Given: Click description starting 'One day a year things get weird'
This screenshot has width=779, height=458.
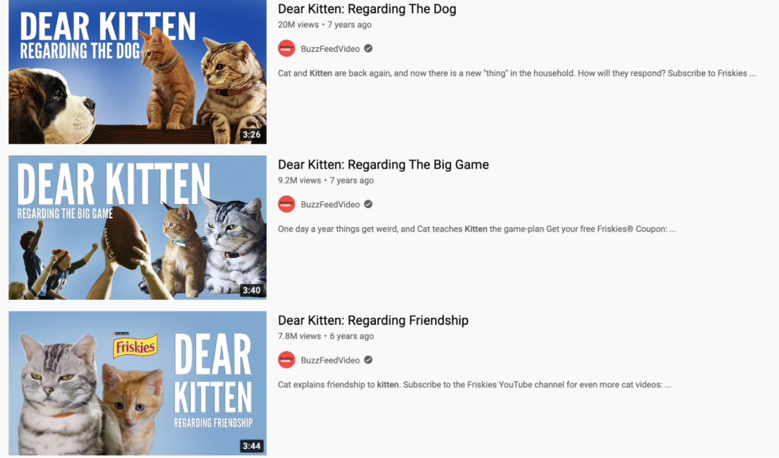Looking at the screenshot, I should pos(477,229).
